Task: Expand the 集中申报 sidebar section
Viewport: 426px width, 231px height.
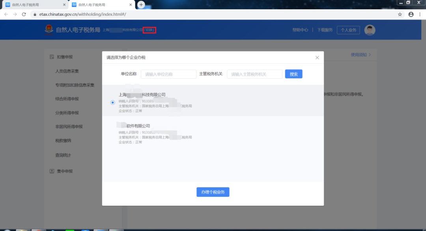Action: coord(64,171)
